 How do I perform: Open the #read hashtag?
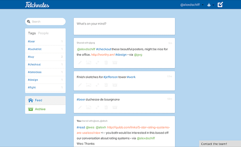81,127
